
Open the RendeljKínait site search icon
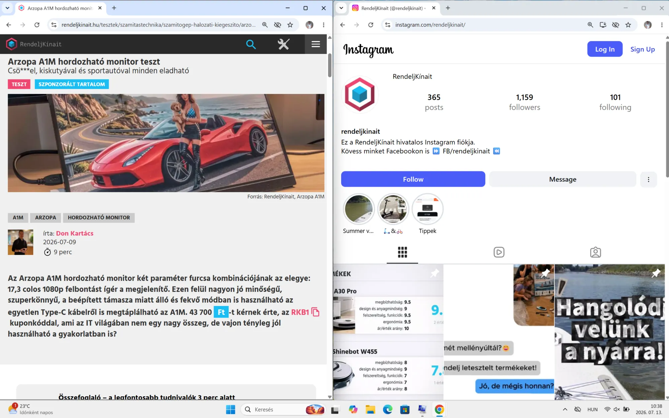pos(251,44)
